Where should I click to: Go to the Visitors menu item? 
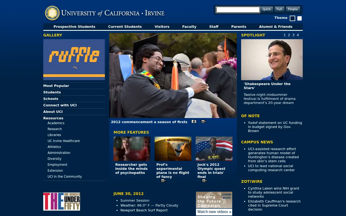click(x=162, y=27)
